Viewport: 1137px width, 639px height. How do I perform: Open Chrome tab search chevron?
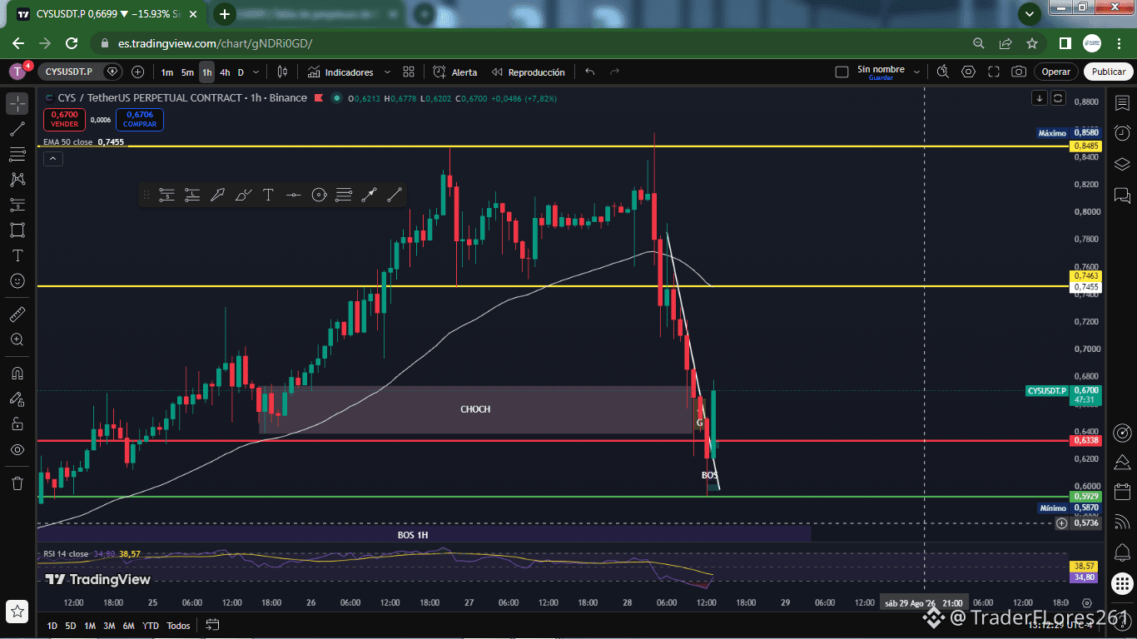1030,14
